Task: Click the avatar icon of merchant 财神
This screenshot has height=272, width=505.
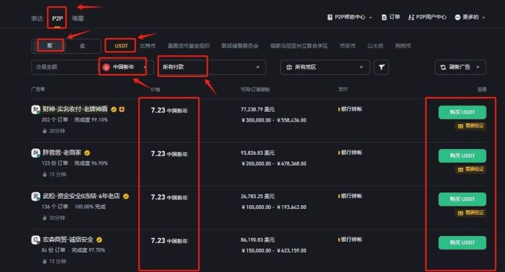Action: [36, 109]
